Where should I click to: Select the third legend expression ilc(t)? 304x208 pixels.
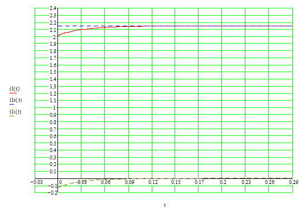[15, 112]
